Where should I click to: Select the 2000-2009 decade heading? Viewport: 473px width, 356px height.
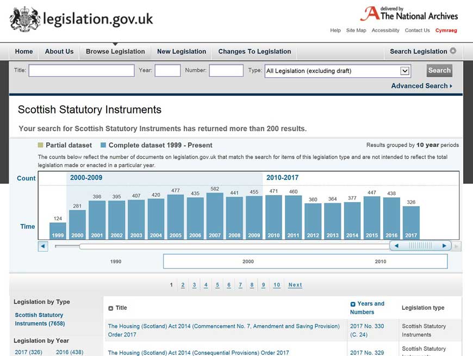tap(86, 178)
